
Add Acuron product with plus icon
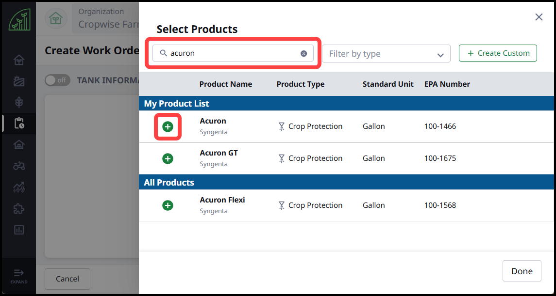[168, 126]
